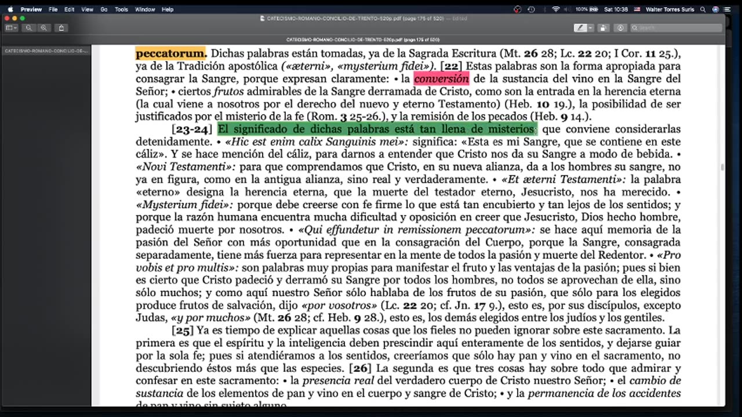Open Spotlight search in the menu bar
Screen dimensions: 742x417
point(703,9)
